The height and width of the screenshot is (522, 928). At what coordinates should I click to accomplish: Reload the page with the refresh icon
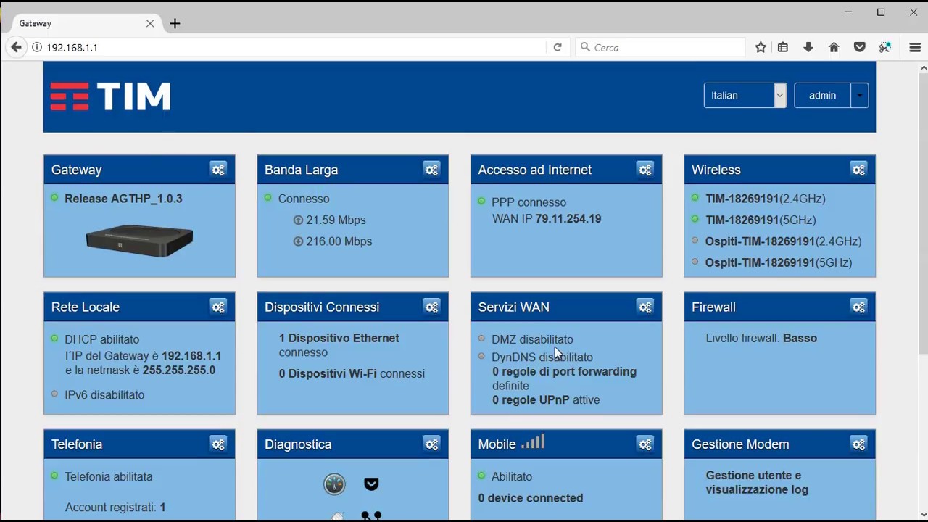click(x=558, y=47)
